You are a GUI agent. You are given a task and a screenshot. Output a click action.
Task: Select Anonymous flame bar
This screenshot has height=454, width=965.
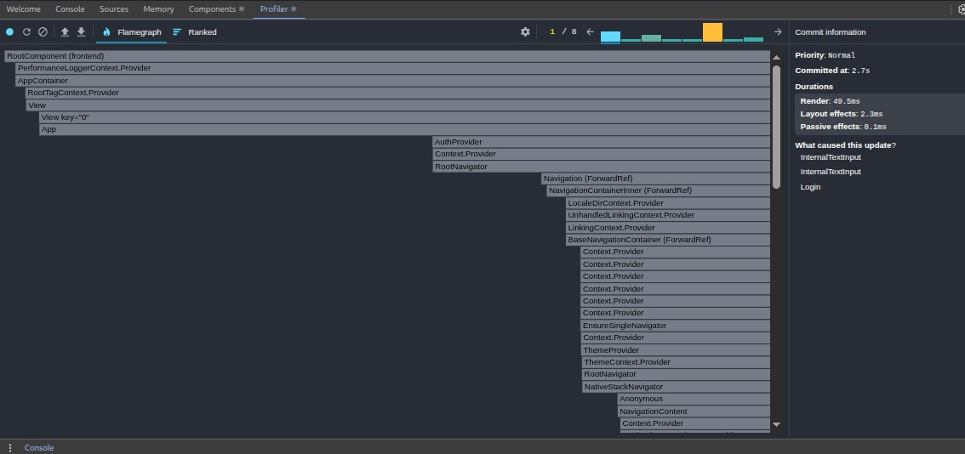click(694, 399)
